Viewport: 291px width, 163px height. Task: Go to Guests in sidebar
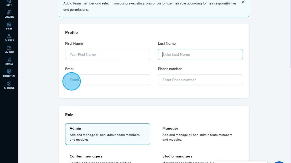9,38
